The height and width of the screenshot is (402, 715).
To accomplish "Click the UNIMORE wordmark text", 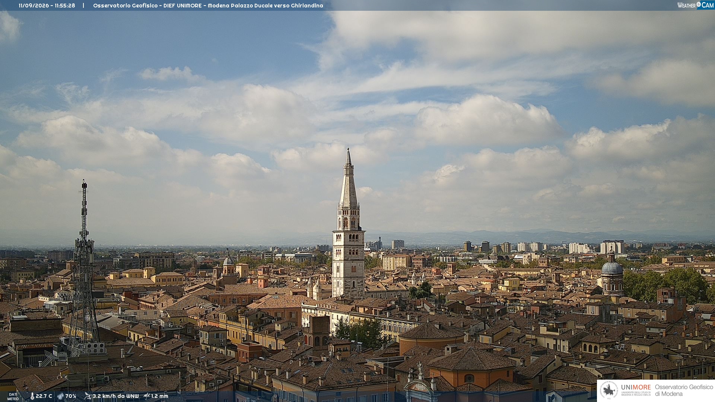I will tap(636, 387).
